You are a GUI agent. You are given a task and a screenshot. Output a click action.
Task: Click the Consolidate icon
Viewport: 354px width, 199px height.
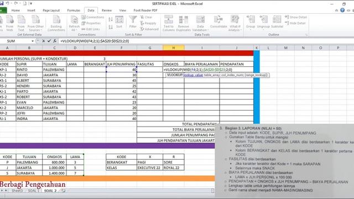coord(218,22)
